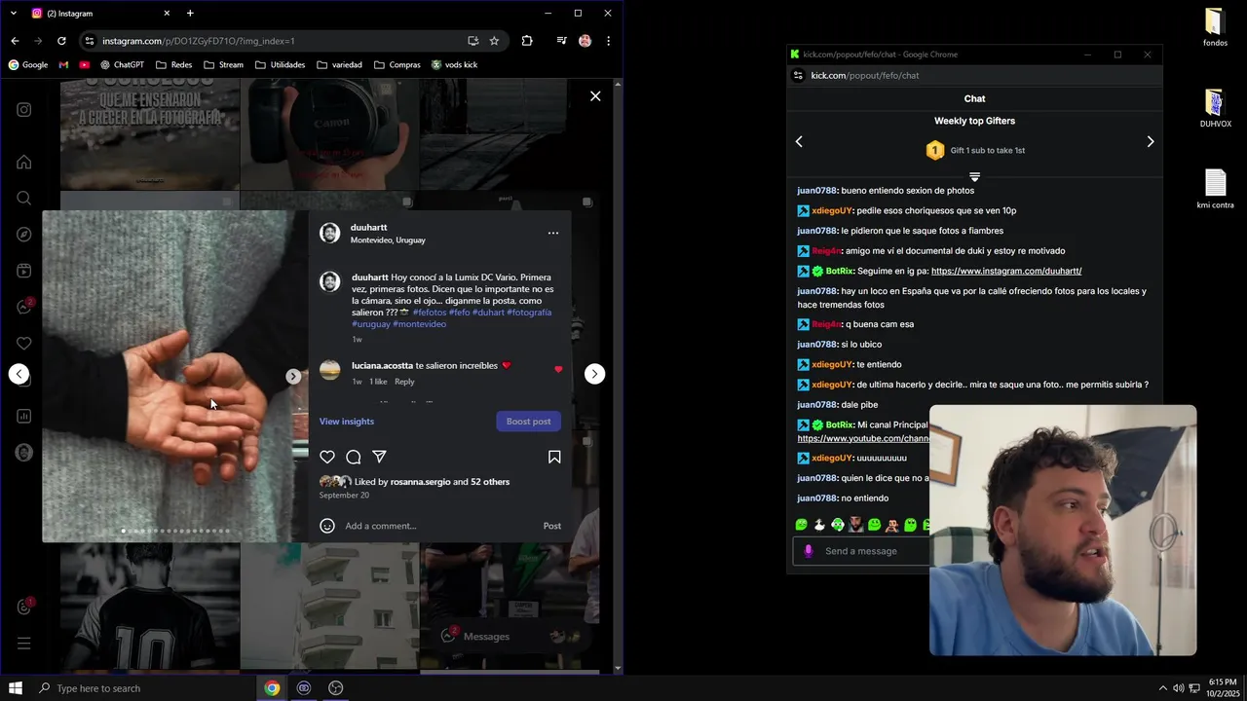This screenshot has width=1247, height=701.
Task: Open the Explore compass icon
Action: click(24, 235)
